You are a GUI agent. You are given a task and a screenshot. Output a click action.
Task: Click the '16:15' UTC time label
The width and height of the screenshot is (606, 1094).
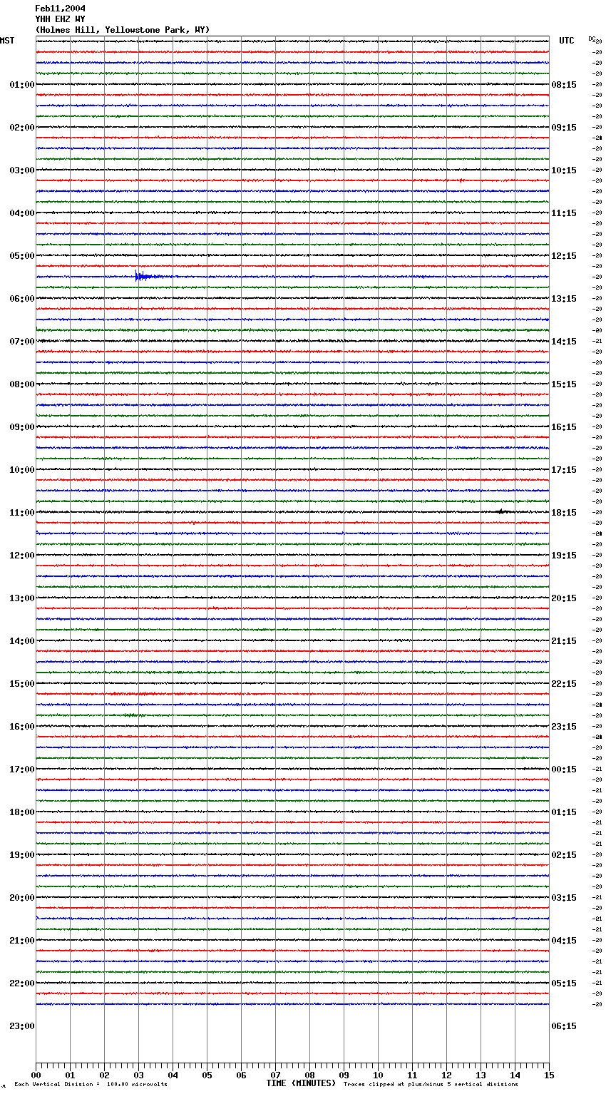(564, 427)
